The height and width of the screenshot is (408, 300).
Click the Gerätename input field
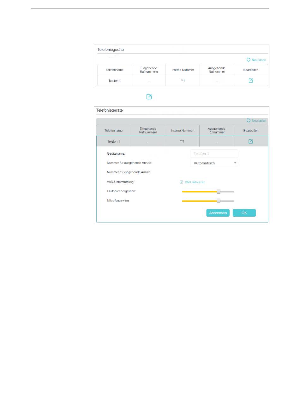point(214,153)
